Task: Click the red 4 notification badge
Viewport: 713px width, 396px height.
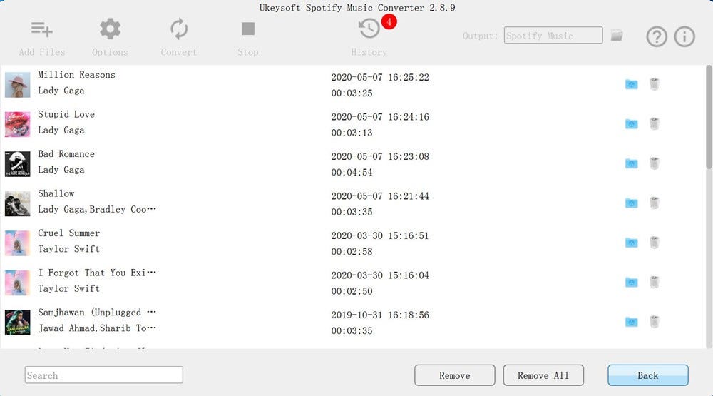Action: [389, 21]
